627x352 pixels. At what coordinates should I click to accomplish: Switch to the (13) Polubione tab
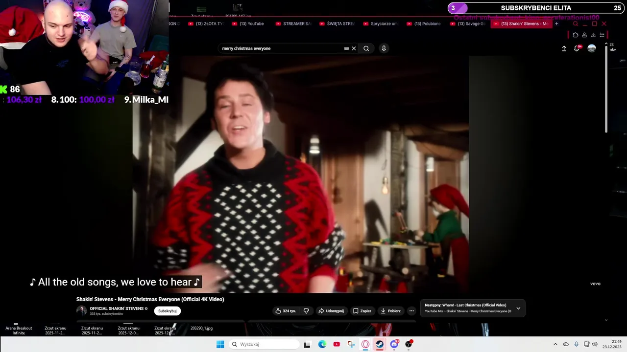click(424, 23)
